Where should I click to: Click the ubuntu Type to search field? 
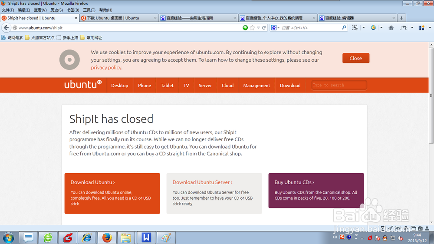click(x=339, y=85)
